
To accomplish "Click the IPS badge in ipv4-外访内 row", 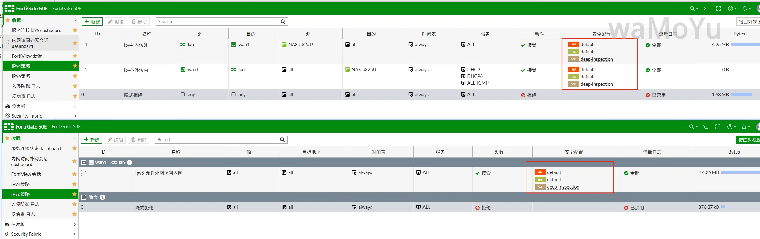I will [x=574, y=77].
